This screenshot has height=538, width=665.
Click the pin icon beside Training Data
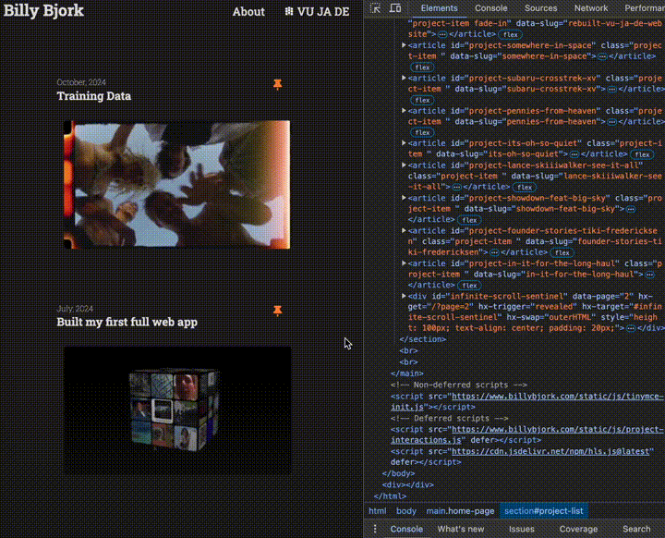tap(277, 84)
